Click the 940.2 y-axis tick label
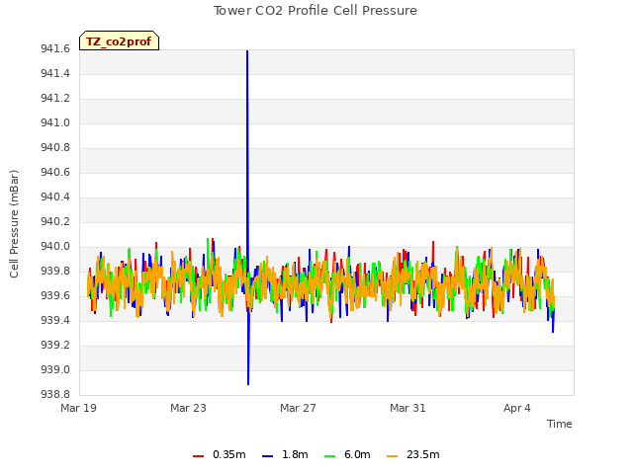Viewport: 633px width, 474px height. pyautogui.click(x=55, y=221)
